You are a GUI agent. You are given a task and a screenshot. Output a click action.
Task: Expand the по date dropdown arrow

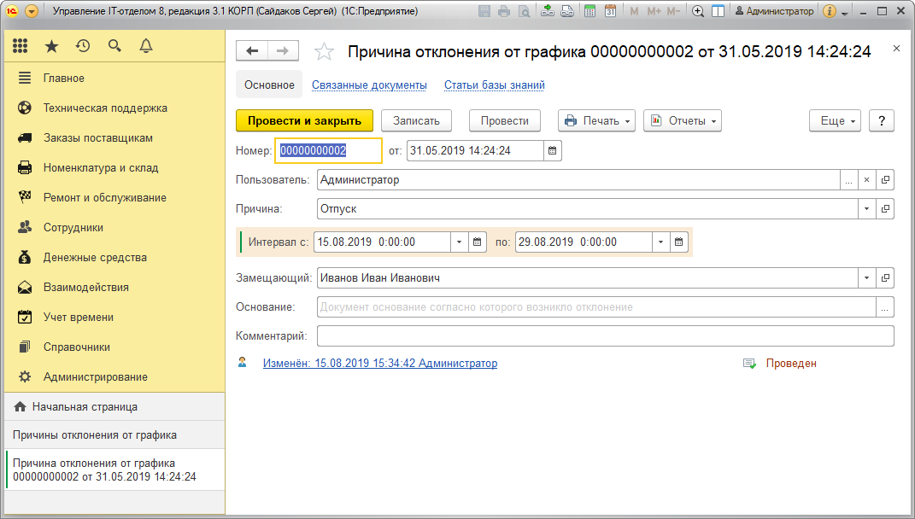660,242
